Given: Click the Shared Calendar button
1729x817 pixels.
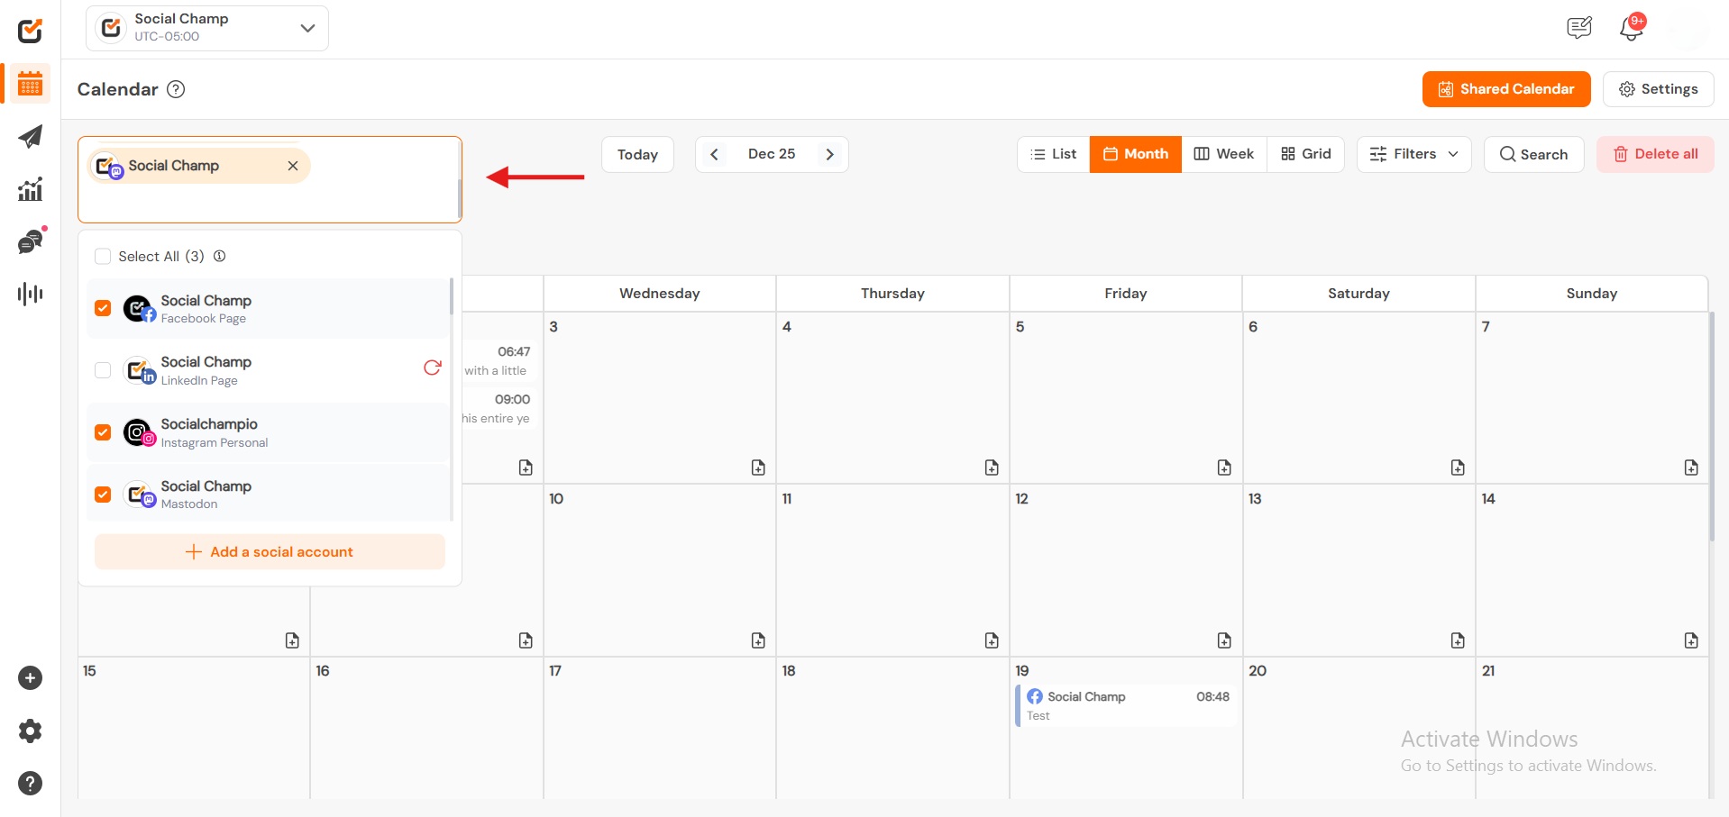Looking at the screenshot, I should pos(1505,89).
